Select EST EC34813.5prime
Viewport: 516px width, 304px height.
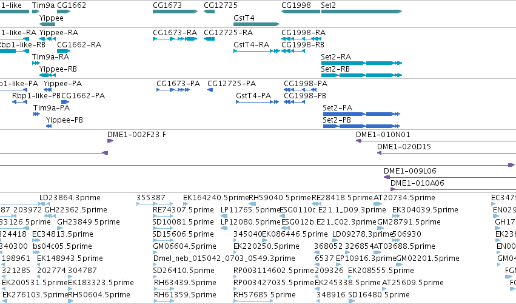click(x=36, y=241)
